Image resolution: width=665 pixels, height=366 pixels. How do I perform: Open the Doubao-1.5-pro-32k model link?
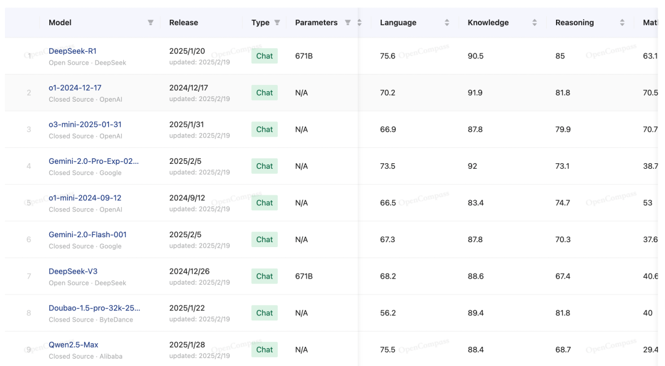click(x=94, y=308)
